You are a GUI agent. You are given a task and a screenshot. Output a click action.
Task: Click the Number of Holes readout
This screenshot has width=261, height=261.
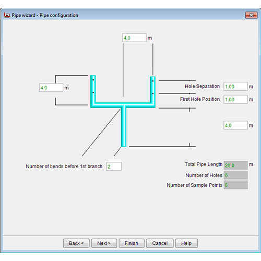[x=235, y=175]
